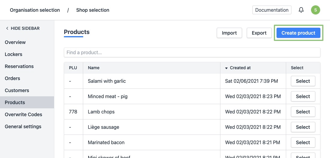Image resolution: width=330 pixels, height=158 pixels.
Task: Focus the Find a product search field
Action: 192,52
